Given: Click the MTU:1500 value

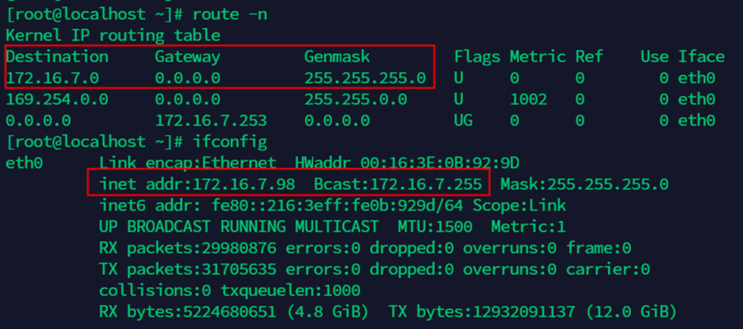Looking at the screenshot, I should pyautogui.click(x=435, y=226).
